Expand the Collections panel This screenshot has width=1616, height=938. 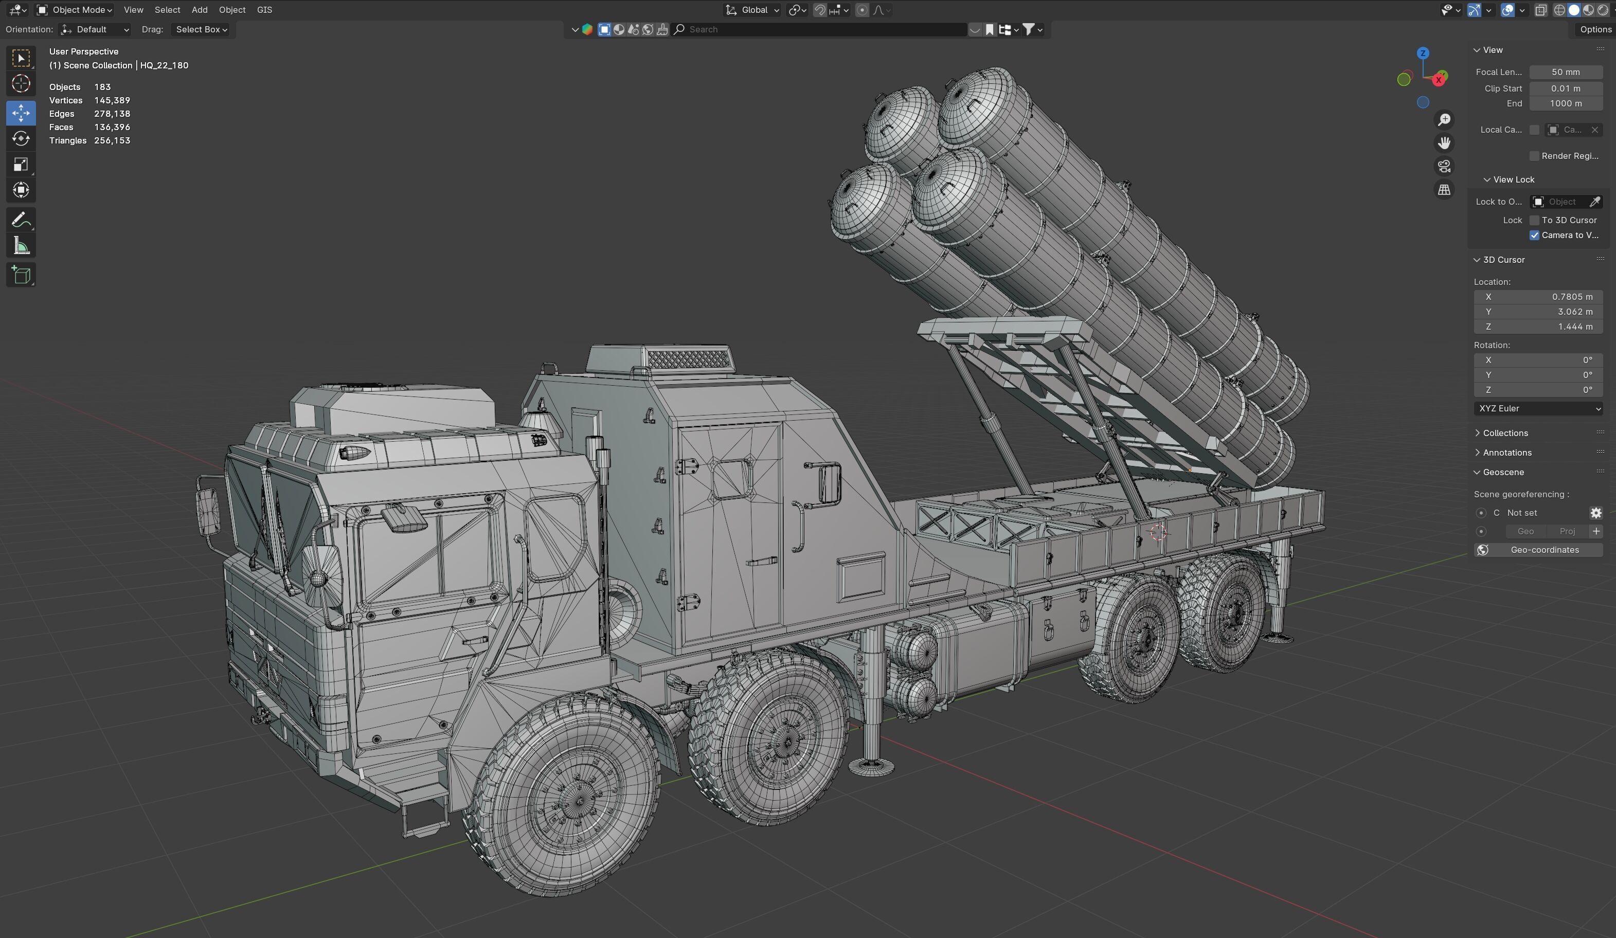[1501, 433]
